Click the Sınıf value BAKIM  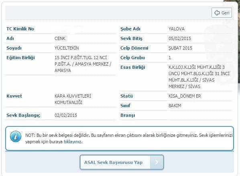point(175,106)
